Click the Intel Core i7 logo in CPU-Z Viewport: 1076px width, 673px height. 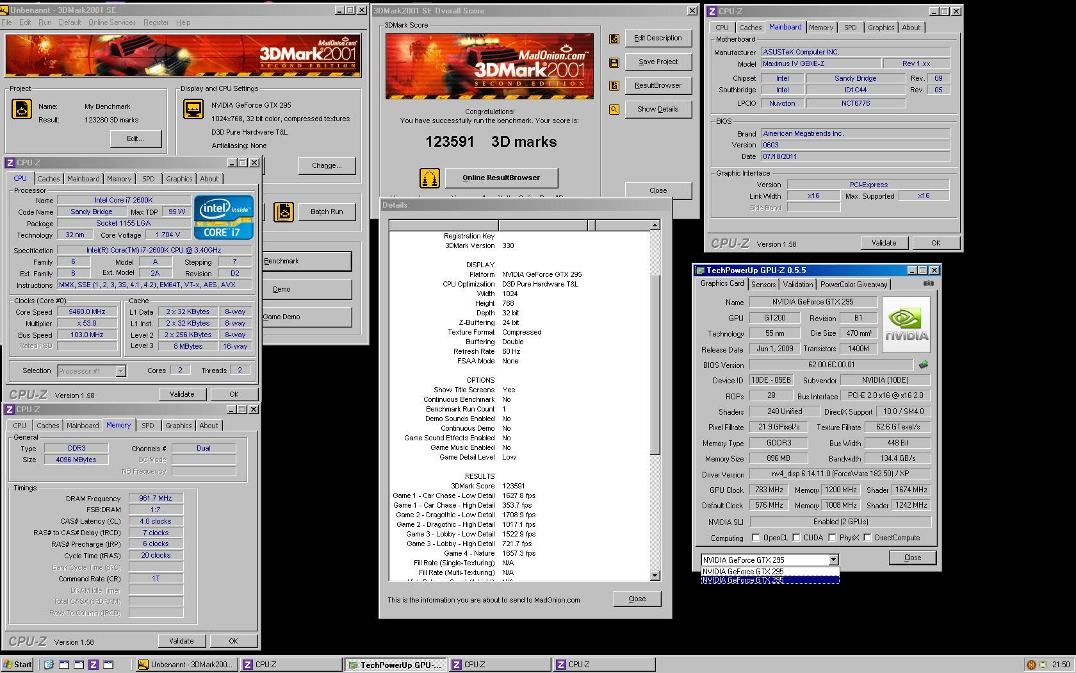pyautogui.click(x=224, y=217)
